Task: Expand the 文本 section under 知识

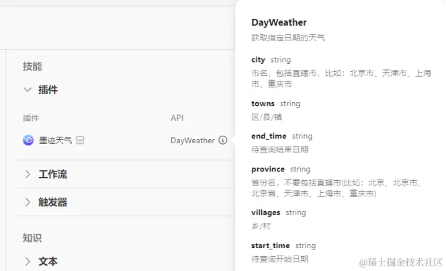Action: click(28, 262)
